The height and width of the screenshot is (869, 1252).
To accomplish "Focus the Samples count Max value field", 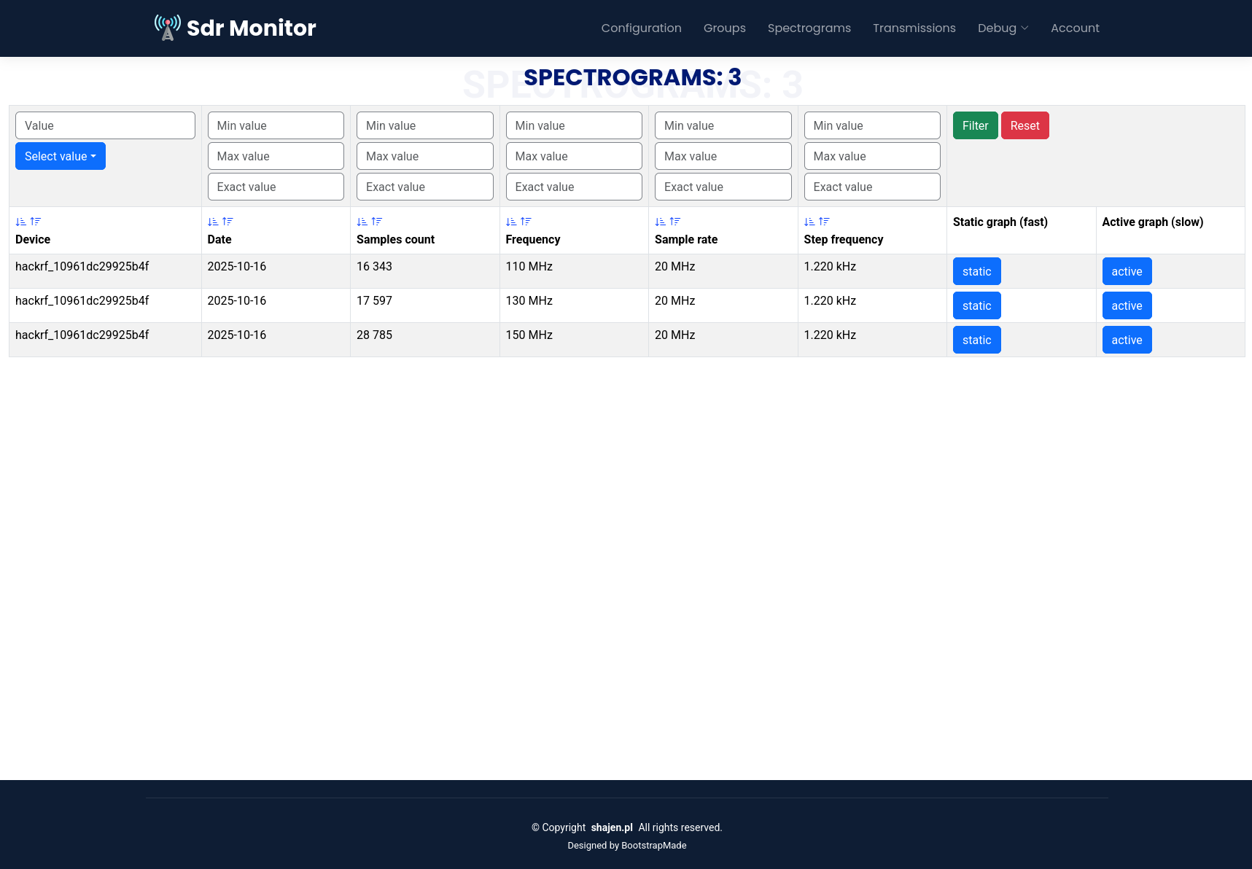I will (x=425, y=156).
